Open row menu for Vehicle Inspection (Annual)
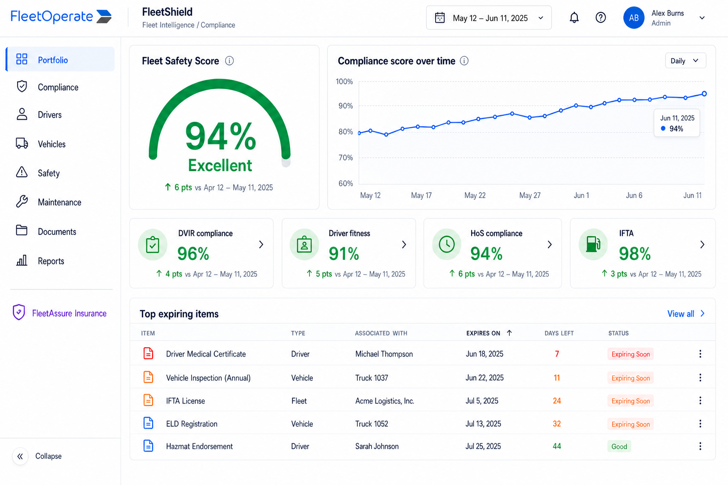 pyautogui.click(x=700, y=377)
